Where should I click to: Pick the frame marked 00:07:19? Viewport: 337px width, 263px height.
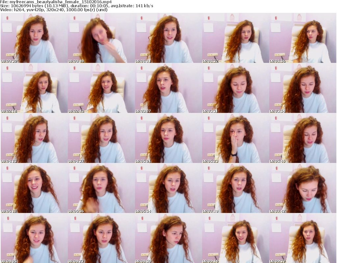point(236,188)
